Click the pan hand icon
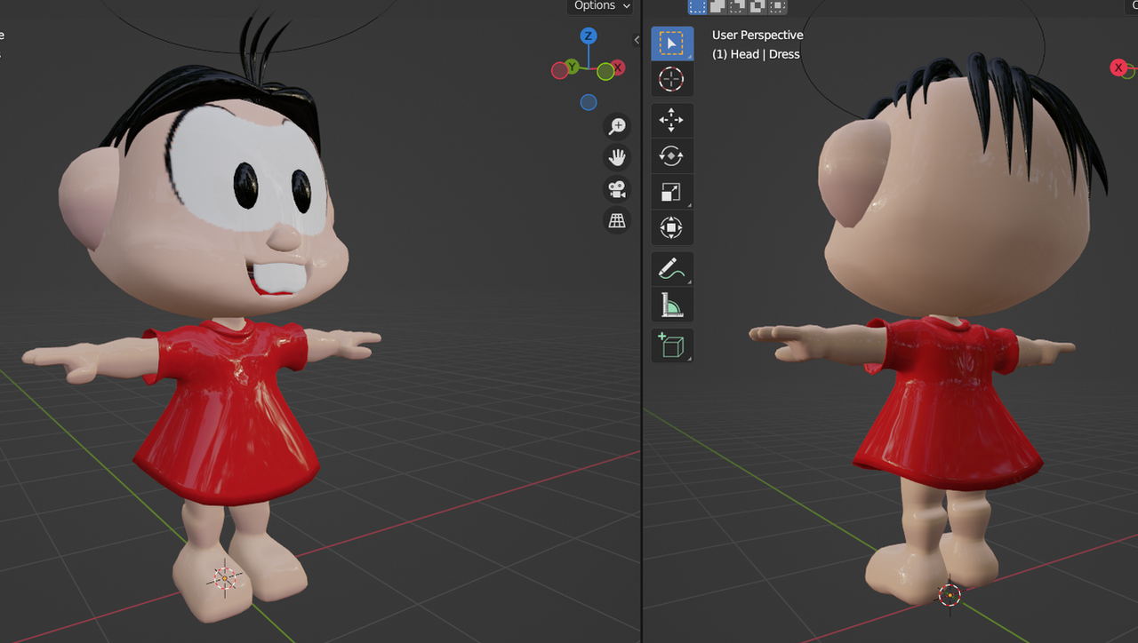1138x643 pixels. click(617, 157)
